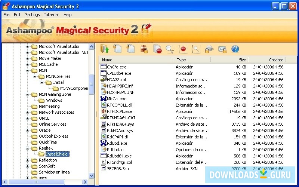
Task: Select the NetMeeting folder in tree
Action: click(x=49, y=106)
